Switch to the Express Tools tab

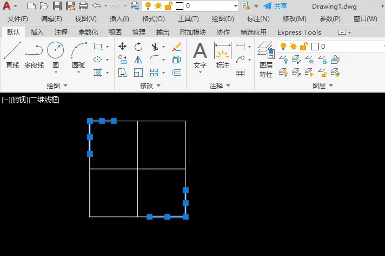click(x=299, y=32)
